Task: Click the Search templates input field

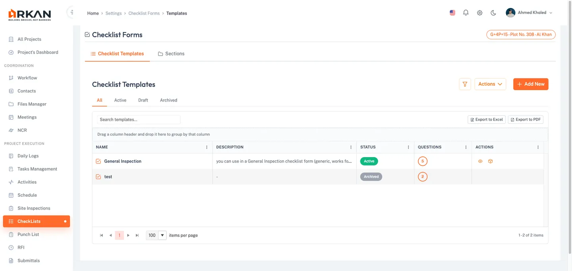Action: coord(139,119)
